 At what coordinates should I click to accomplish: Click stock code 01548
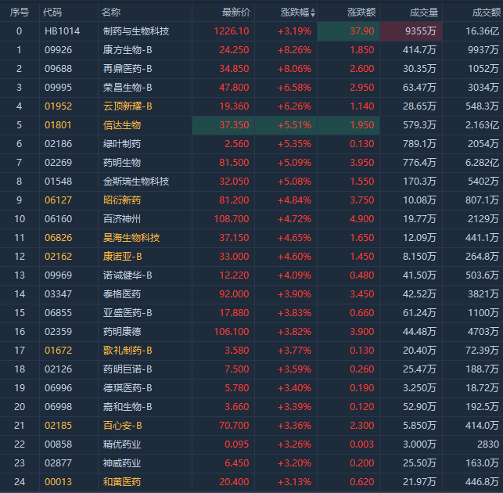[59, 182]
